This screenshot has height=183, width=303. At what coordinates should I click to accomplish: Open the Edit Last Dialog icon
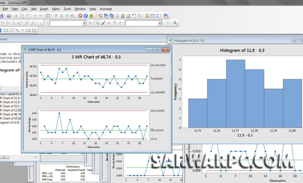point(48,16)
